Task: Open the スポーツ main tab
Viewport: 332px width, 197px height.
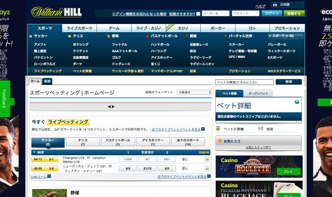Action: point(45,28)
